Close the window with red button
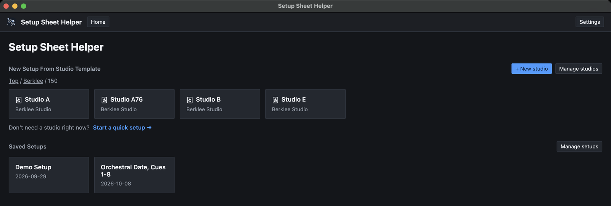The width and height of the screenshot is (611, 206). pyautogui.click(x=6, y=6)
